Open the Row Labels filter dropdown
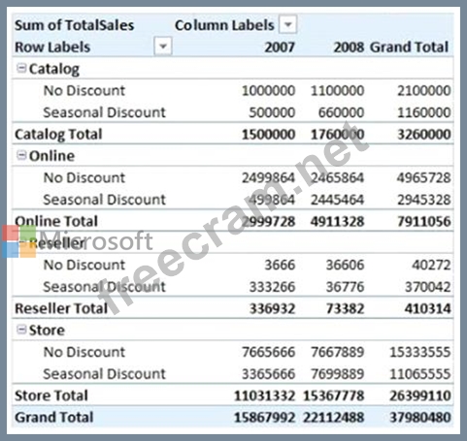 tap(163, 47)
